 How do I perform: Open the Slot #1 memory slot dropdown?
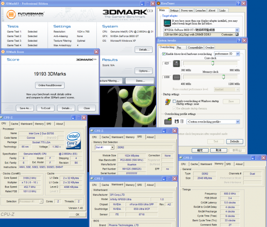[112, 147]
